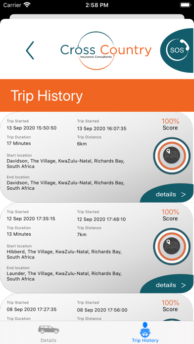Tap the back chevron arrow
The image size is (194, 344).
coord(30,50)
